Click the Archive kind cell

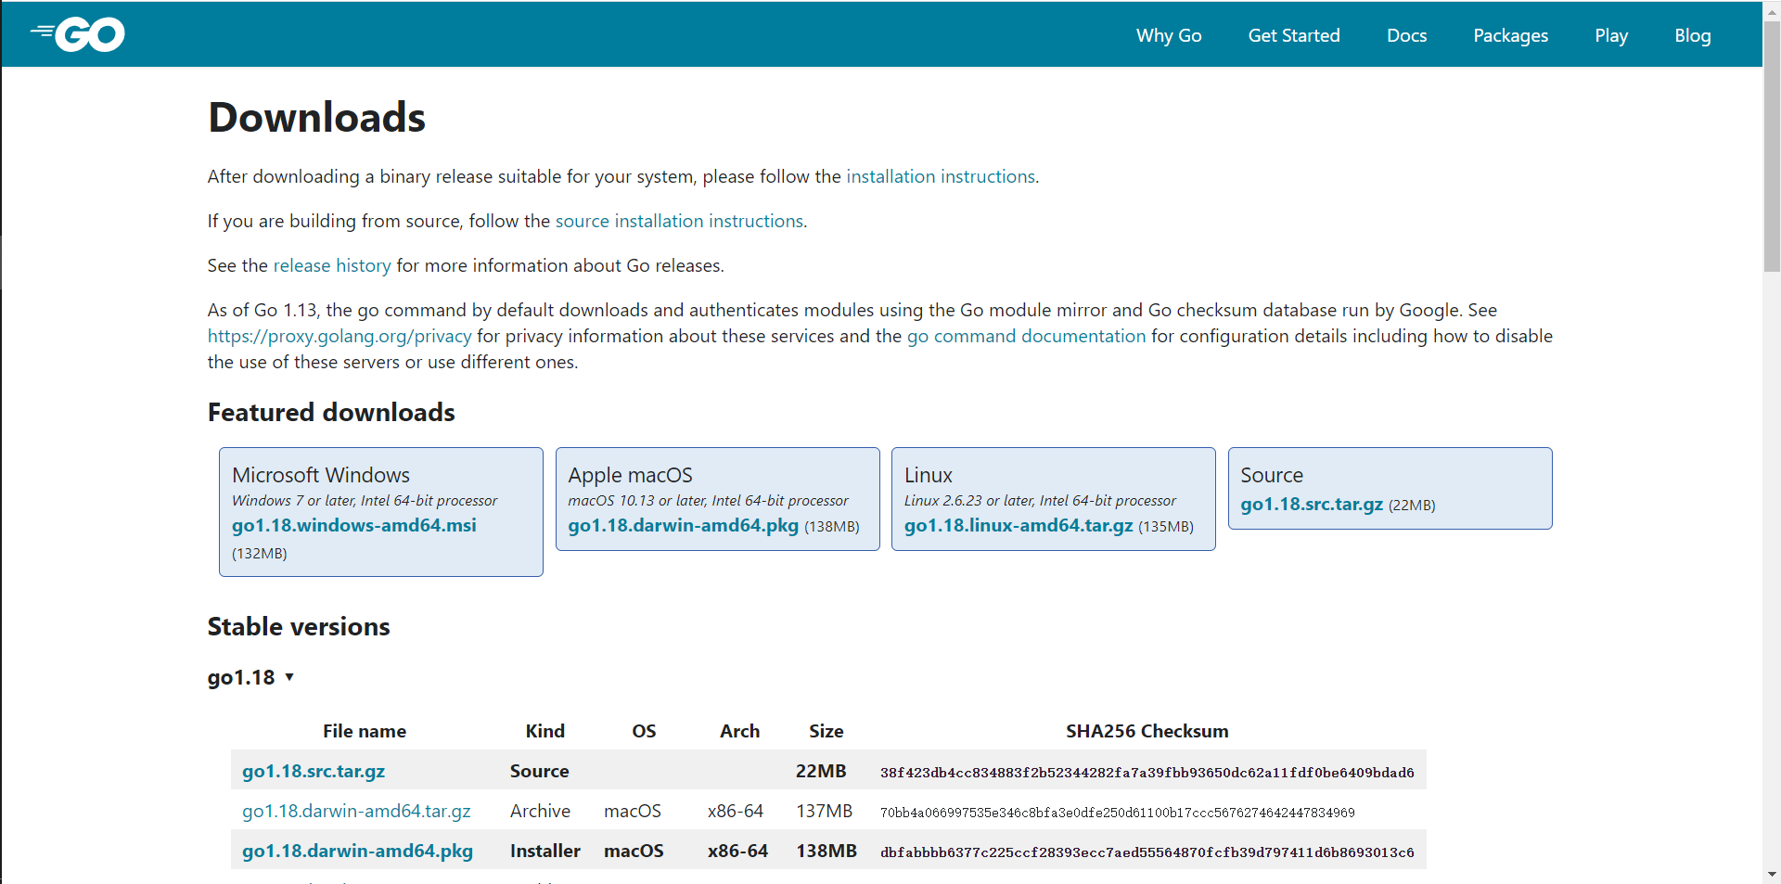tap(540, 811)
